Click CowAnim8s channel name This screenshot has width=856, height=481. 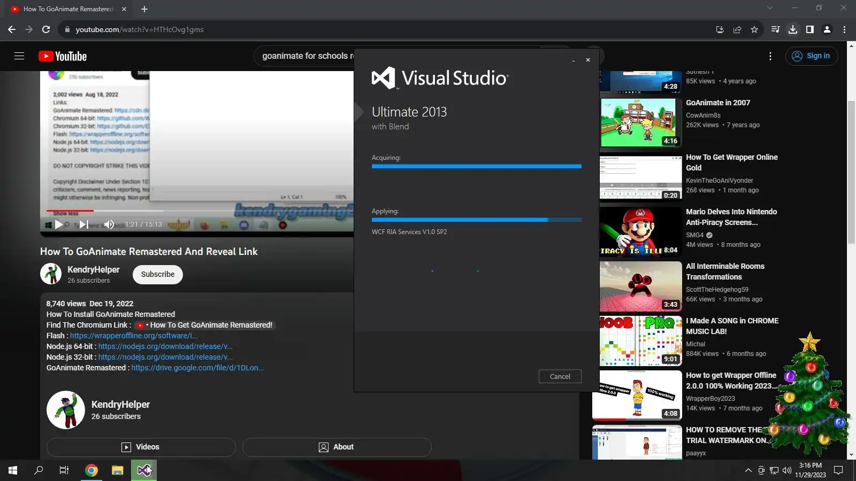(703, 115)
